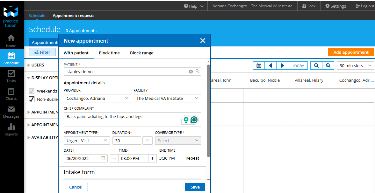The width and height of the screenshot is (375, 193).
Task: Click the dialog's vertical scrollbar
Action: click(208, 111)
